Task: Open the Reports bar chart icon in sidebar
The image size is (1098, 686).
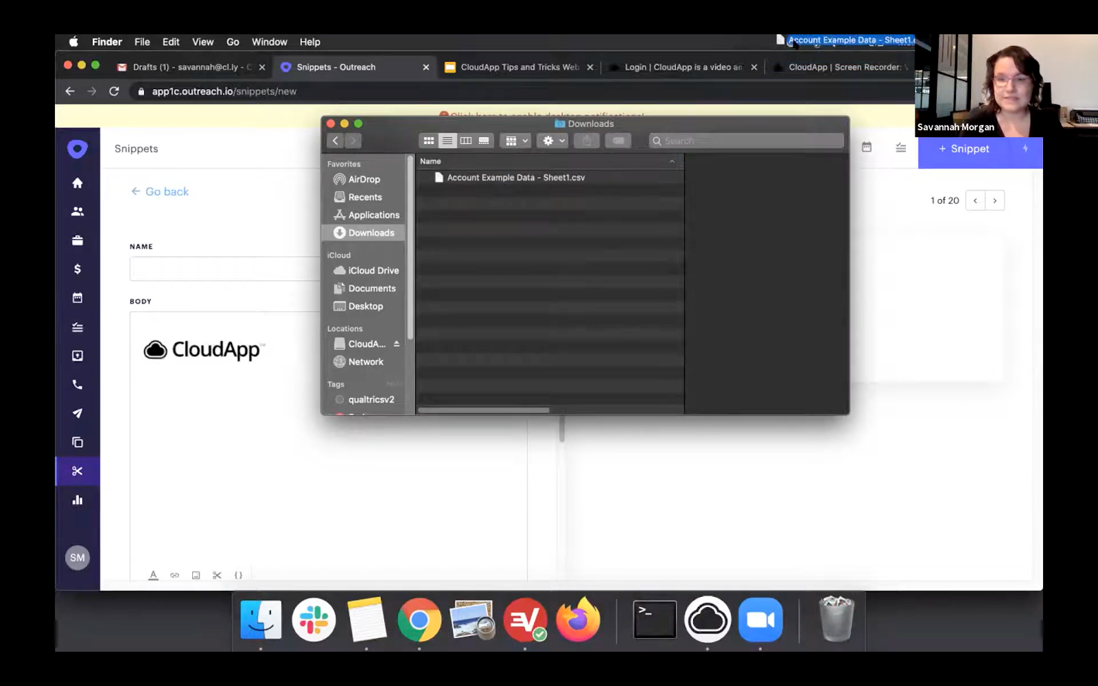Action: [x=78, y=500]
